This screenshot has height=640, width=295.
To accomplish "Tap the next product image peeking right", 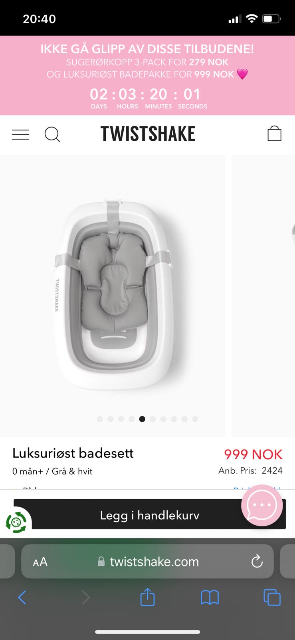I will tap(263, 296).
